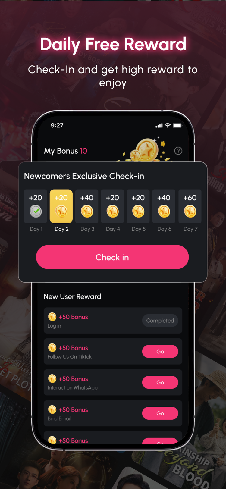This screenshot has width=226, height=489.
Task: Tap the Day 7 +60 coin tile
Action: click(190, 206)
